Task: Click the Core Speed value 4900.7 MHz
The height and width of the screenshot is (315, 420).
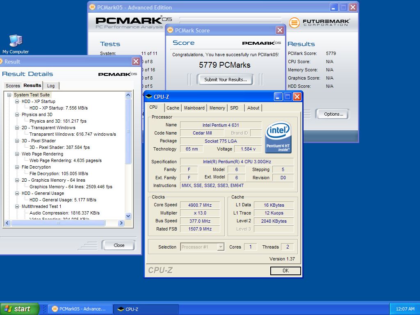Action: point(200,205)
